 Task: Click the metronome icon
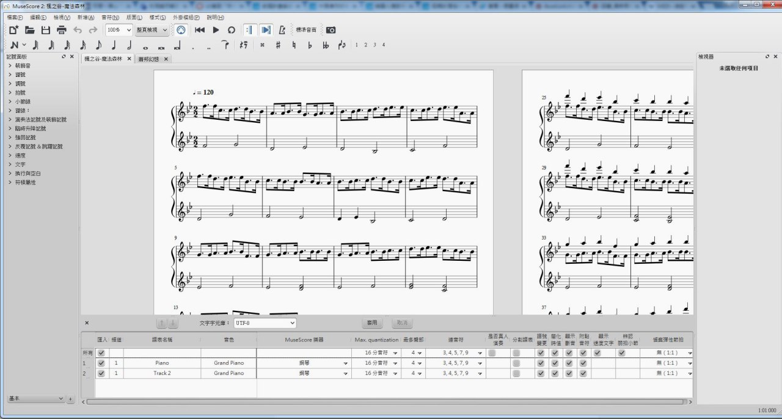(x=282, y=30)
